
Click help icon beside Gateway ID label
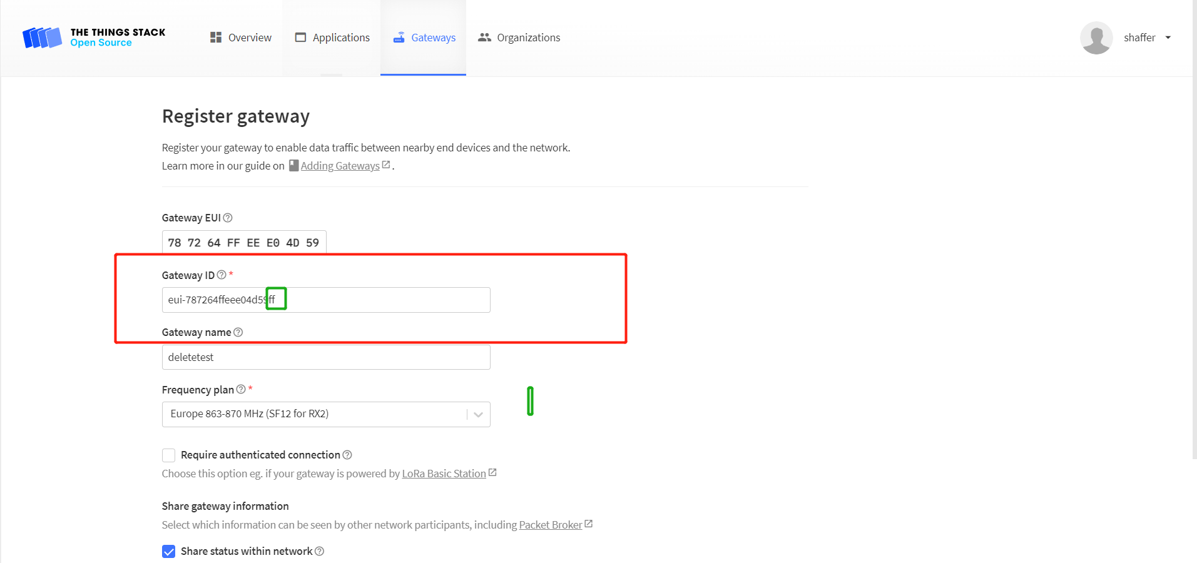[222, 275]
